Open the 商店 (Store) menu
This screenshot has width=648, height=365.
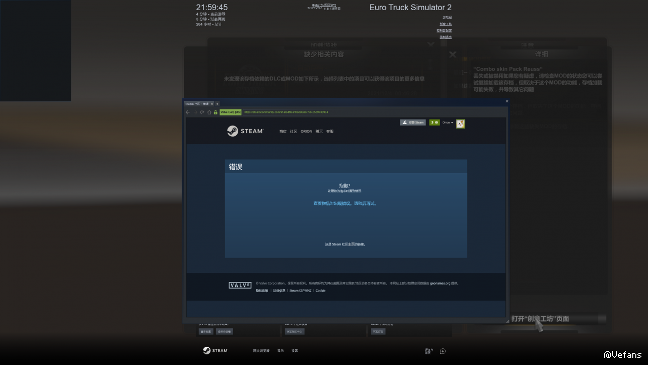[x=283, y=132]
